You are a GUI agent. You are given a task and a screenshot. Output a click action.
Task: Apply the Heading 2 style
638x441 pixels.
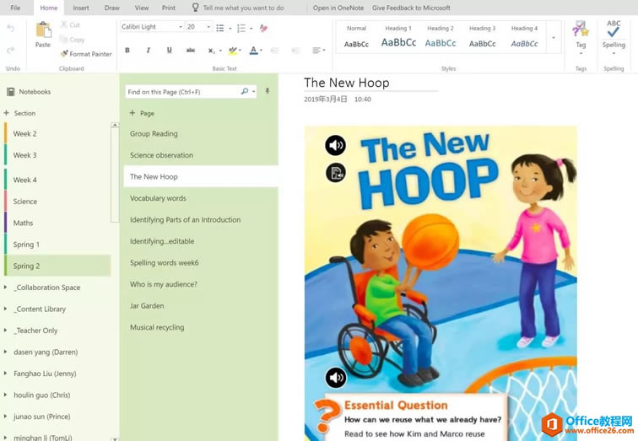click(x=441, y=37)
